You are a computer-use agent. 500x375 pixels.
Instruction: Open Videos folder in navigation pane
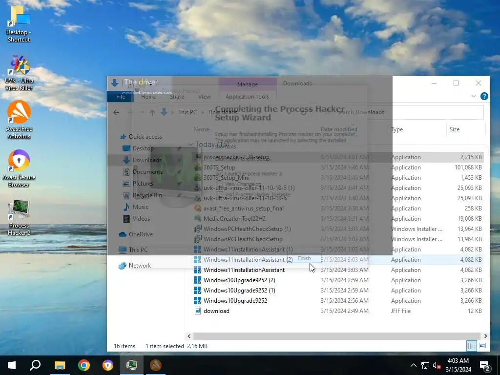pyautogui.click(x=137, y=219)
